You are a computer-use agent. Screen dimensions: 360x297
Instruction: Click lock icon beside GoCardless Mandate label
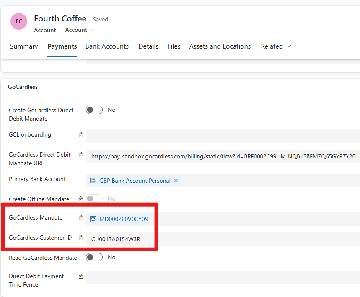[x=81, y=218]
